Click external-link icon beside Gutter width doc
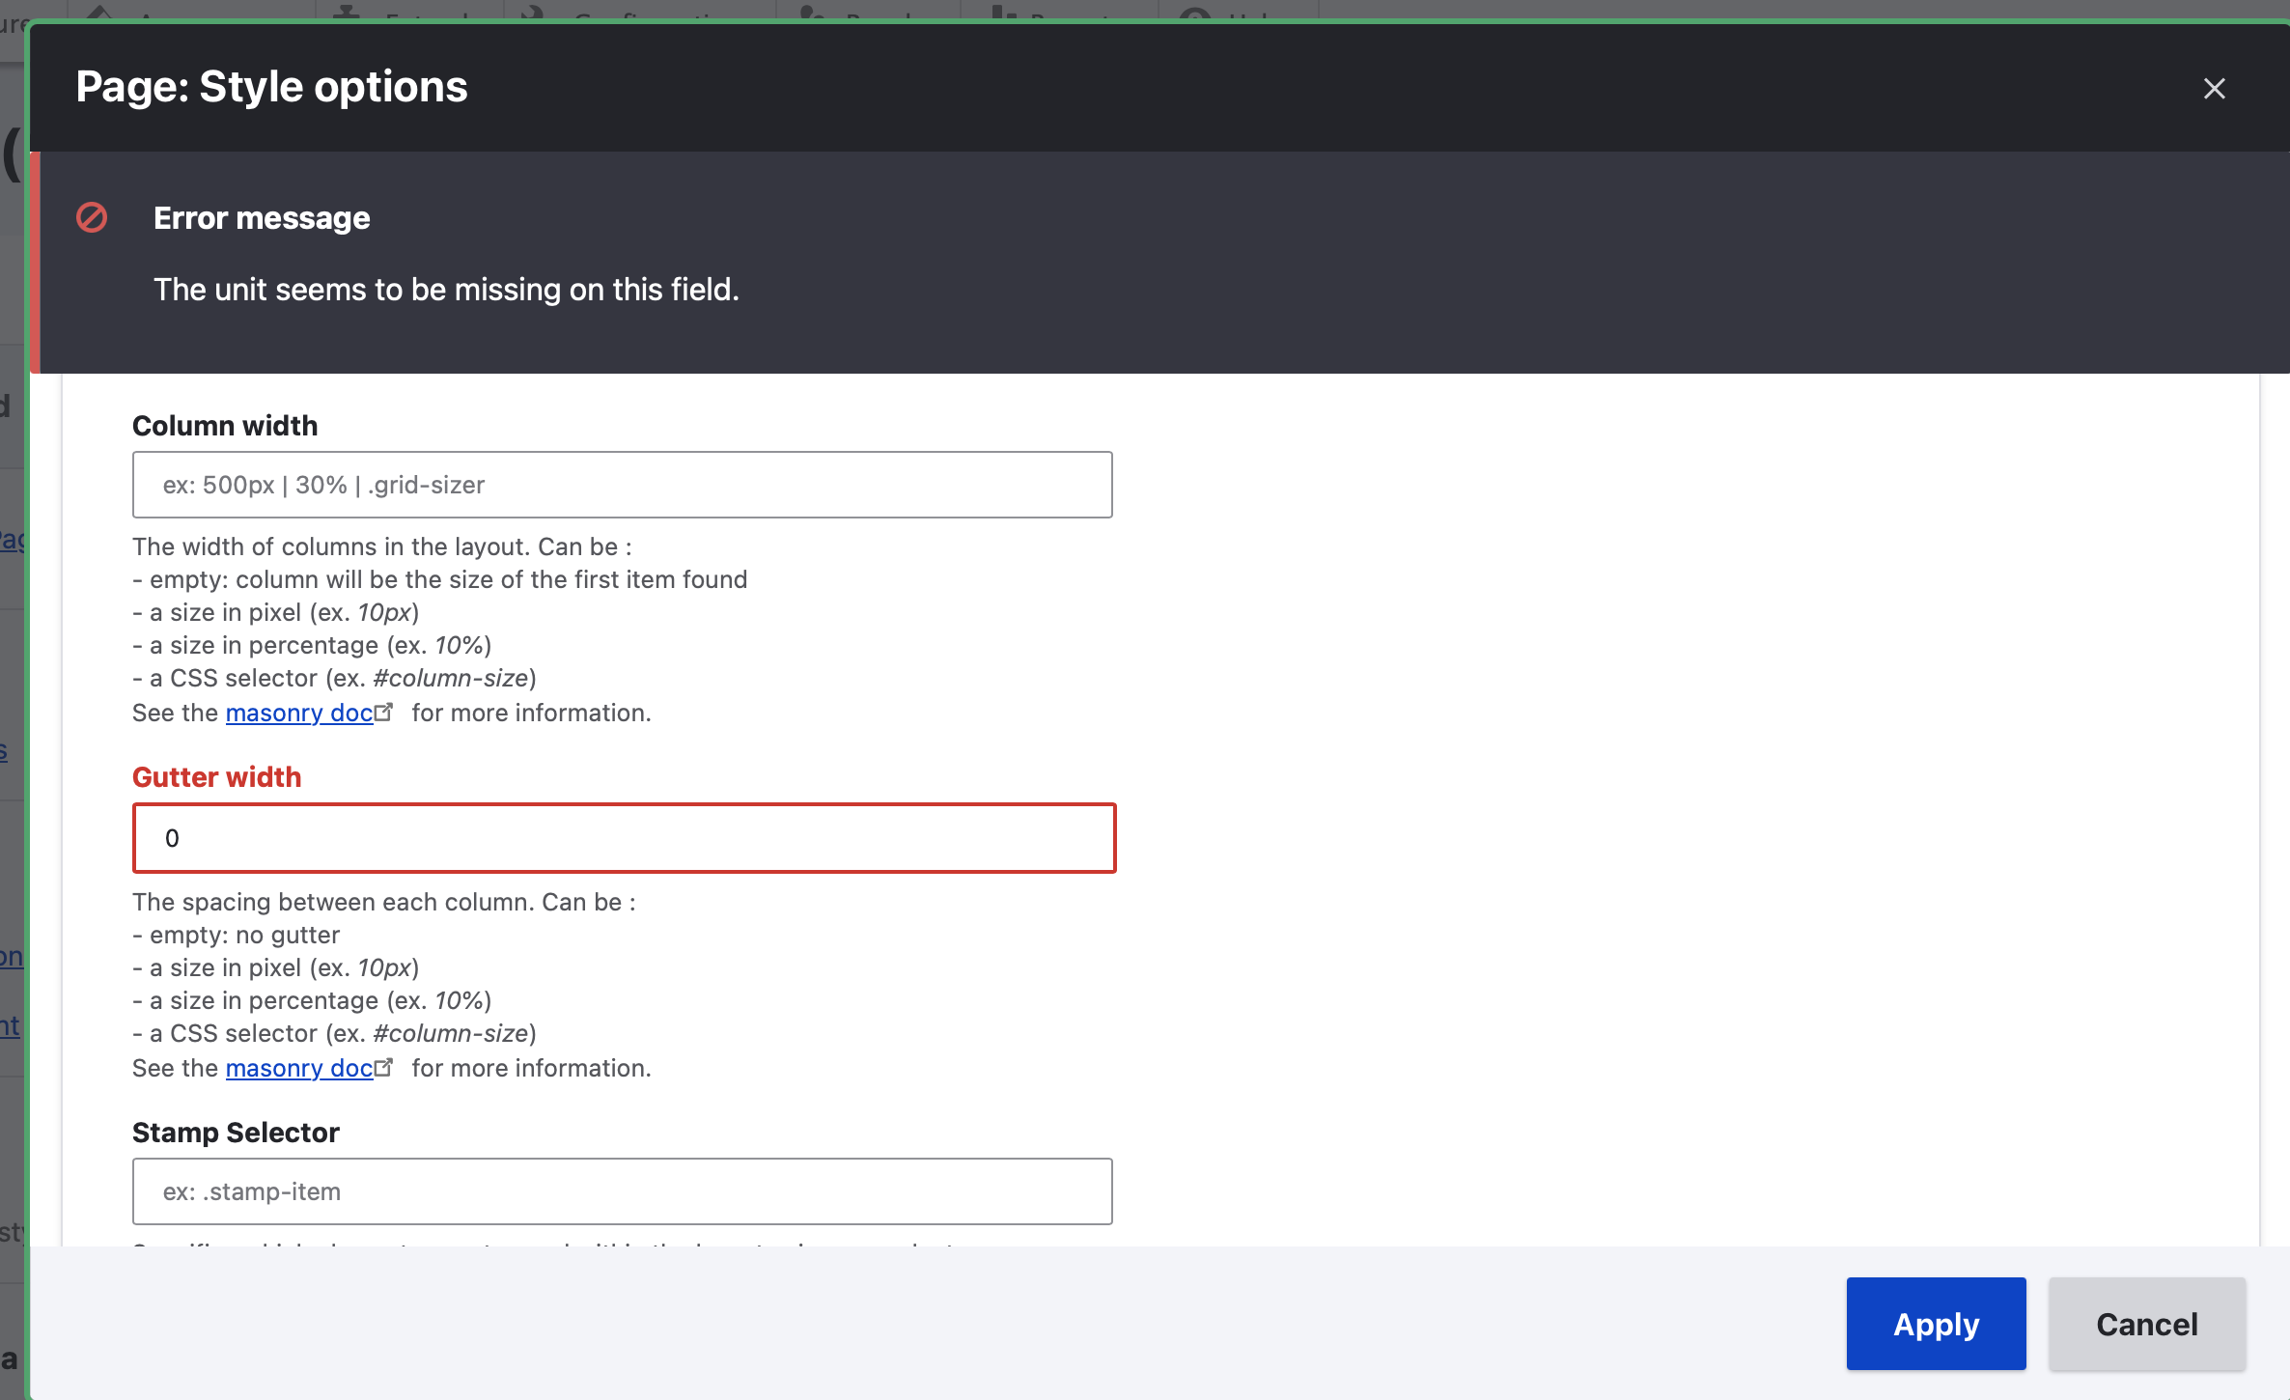 click(x=384, y=1067)
